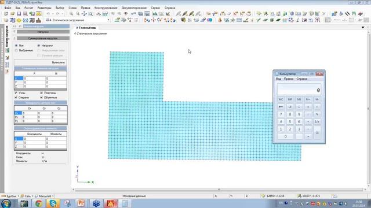Open the 'Файл' menu
The image size is (371, 208).
8,8
